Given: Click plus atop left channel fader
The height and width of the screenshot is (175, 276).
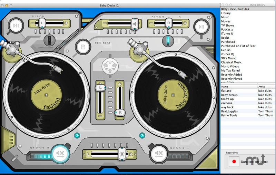Looking at the screenshot, I should point(100,83).
